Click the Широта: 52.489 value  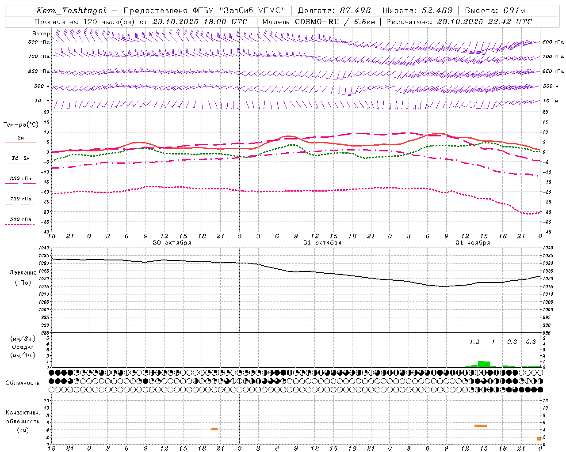point(417,11)
